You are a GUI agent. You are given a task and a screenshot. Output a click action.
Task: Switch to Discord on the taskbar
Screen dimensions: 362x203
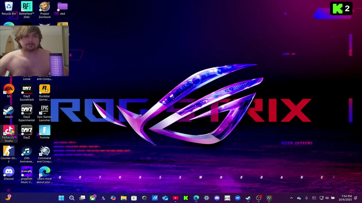[217, 198]
